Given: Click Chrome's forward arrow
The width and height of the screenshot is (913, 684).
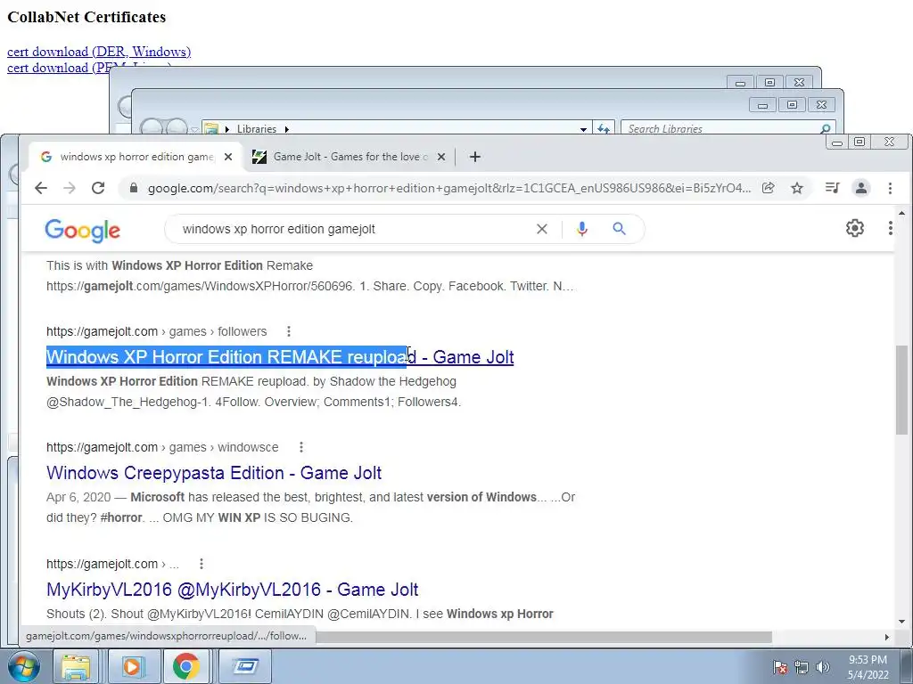Looking at the screenshot, I should [70, 188].
